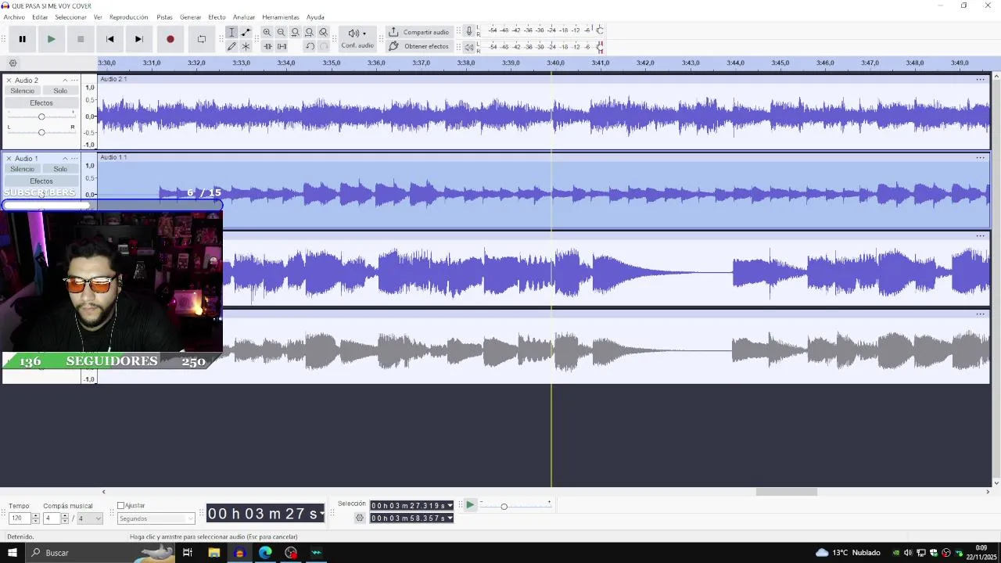This screenshot has width=1001, height=563.
Task: Open File Explorer from taskbar
Action: [213, 553]
